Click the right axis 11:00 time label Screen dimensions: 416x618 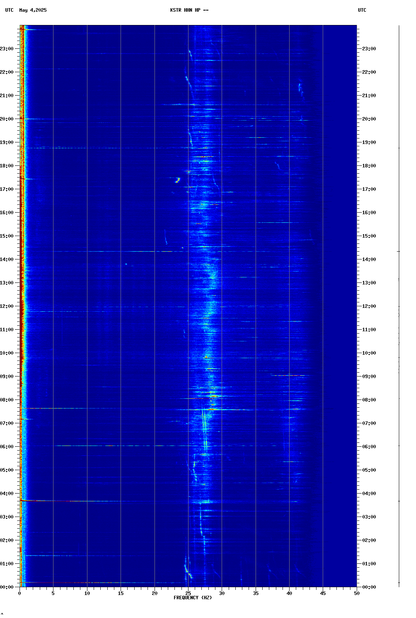(x=369, y=330)
